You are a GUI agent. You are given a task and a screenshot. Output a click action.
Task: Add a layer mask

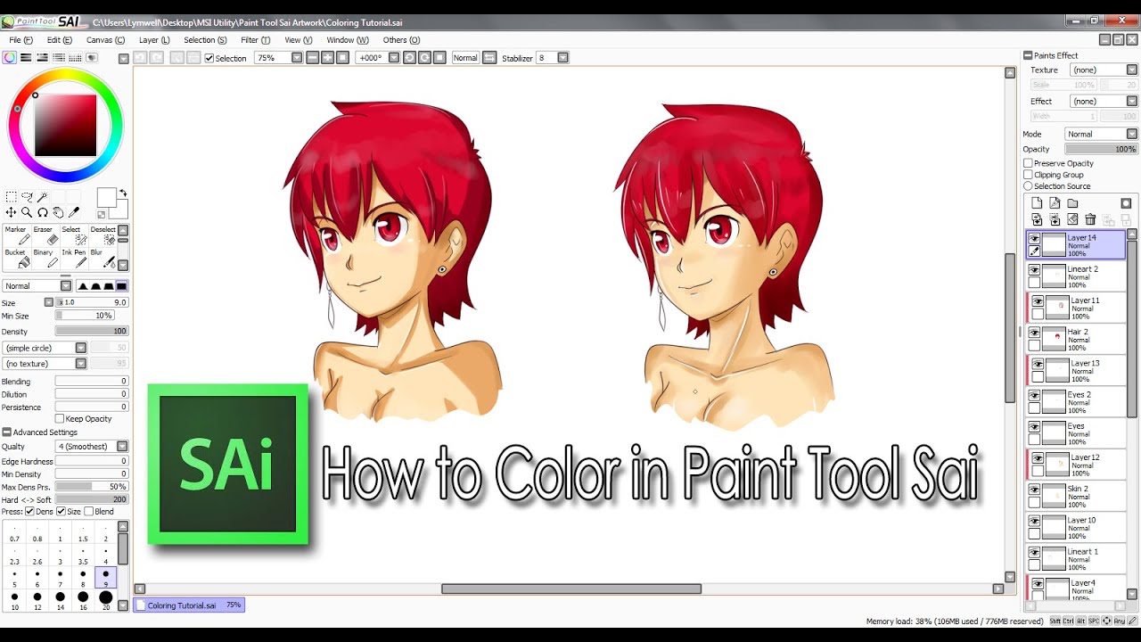1126,203
